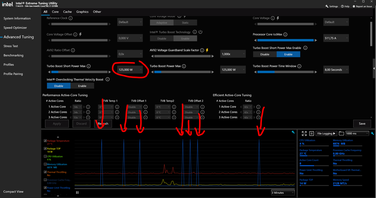
Task: Click the Turbo Boost Power Max slider
Action: click(182, 72)
